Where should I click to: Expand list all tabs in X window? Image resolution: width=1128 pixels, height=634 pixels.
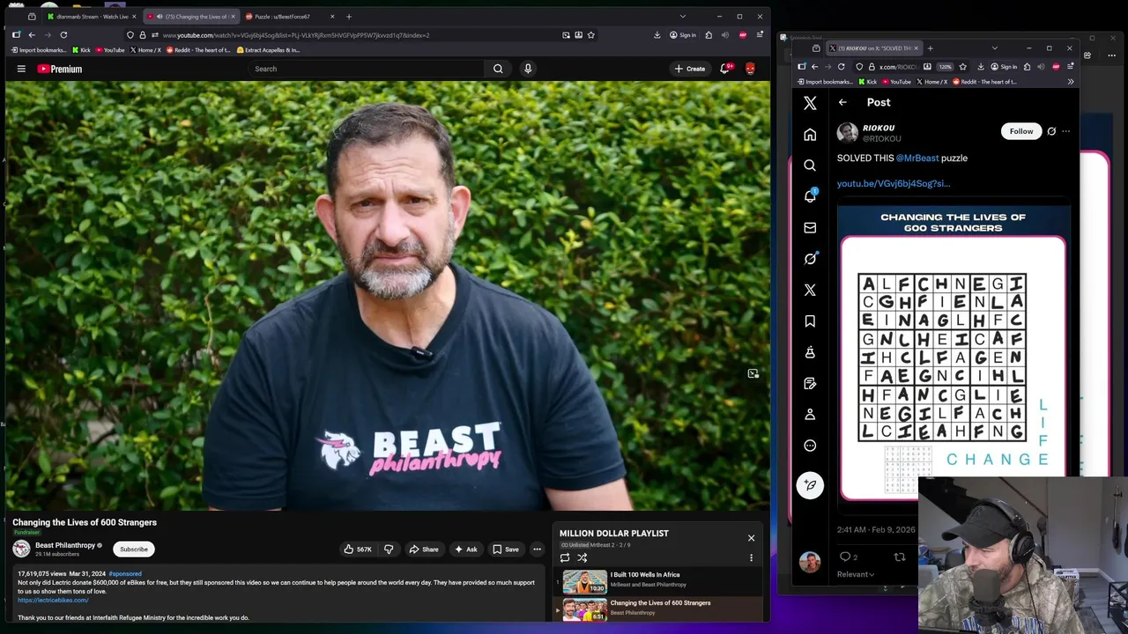click(x=994, y=48)
